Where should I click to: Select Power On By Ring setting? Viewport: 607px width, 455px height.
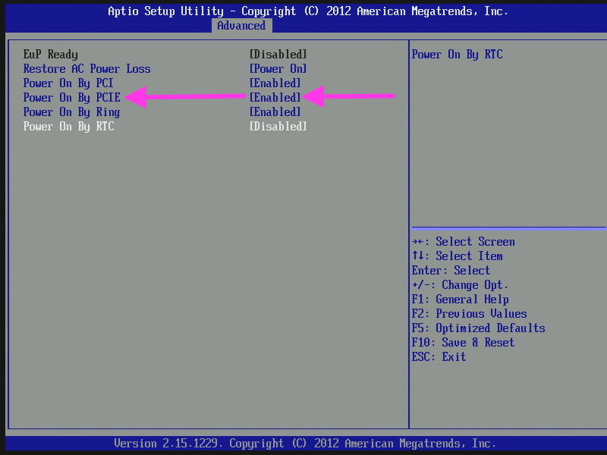71,112
